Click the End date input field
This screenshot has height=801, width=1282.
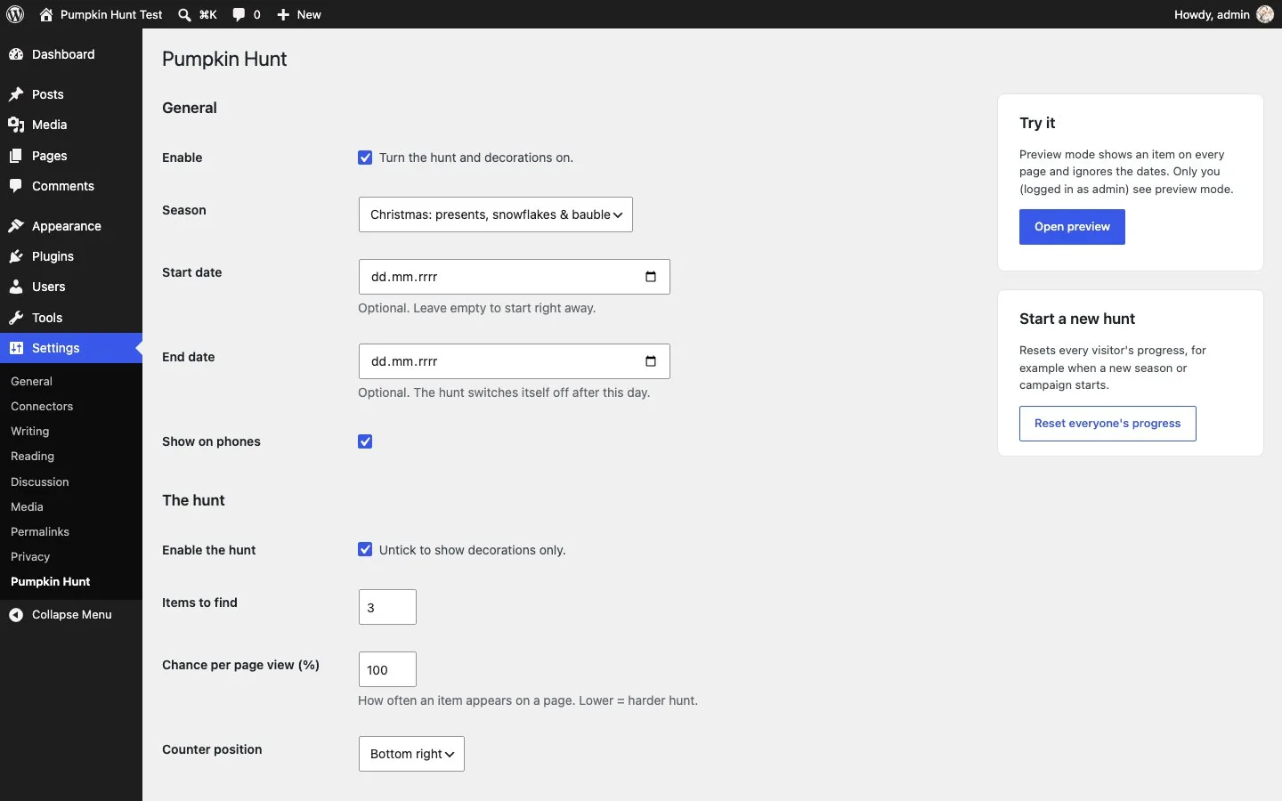515,361
